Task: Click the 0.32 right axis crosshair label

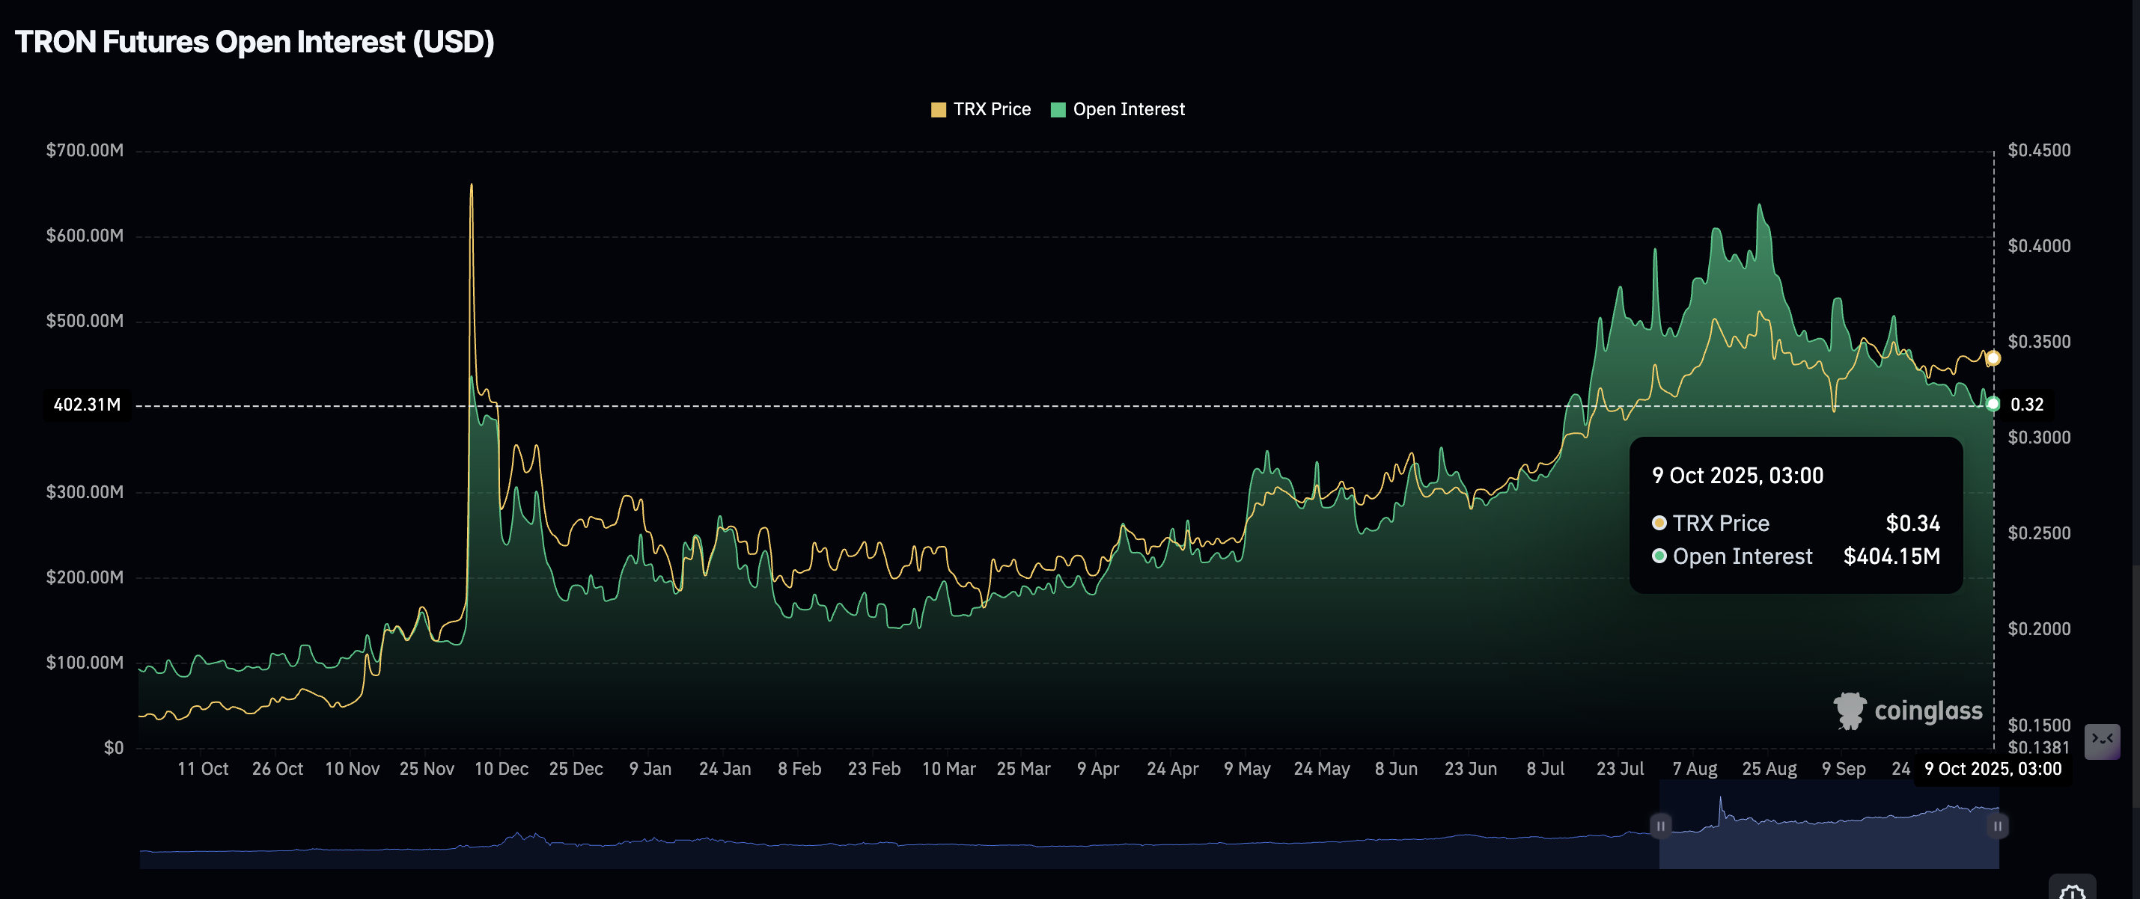Action: click(2026, 405)
